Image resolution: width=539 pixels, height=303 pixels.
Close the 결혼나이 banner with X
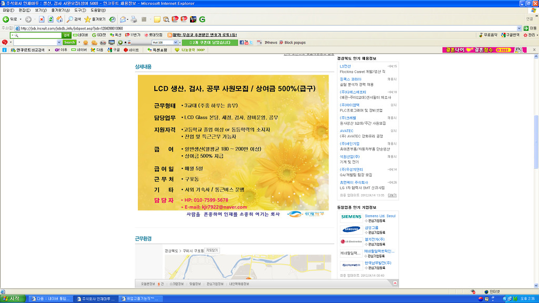534,50
